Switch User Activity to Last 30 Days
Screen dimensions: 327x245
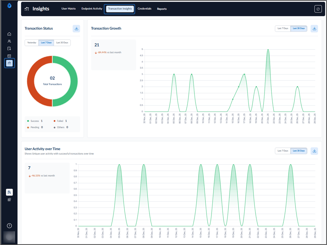tap(299, 151)
